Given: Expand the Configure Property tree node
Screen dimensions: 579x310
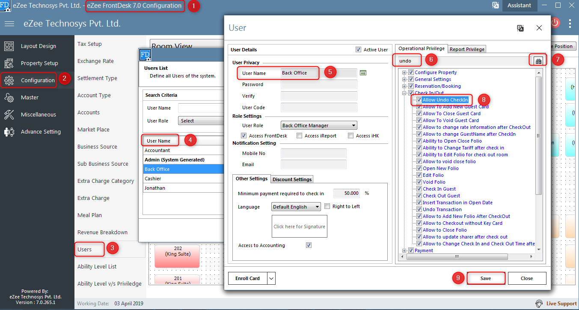Looking at the screenshot, I should [404, 72].
